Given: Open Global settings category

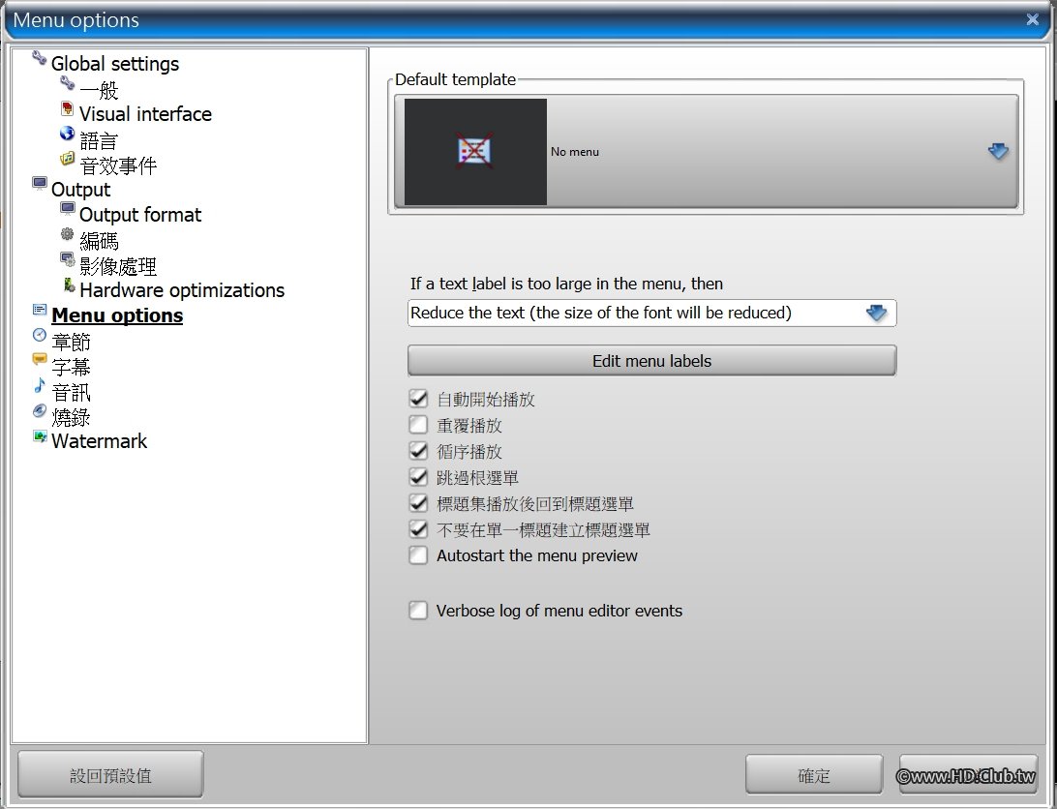Looking at the screenshot, I should tap(115, 64).
